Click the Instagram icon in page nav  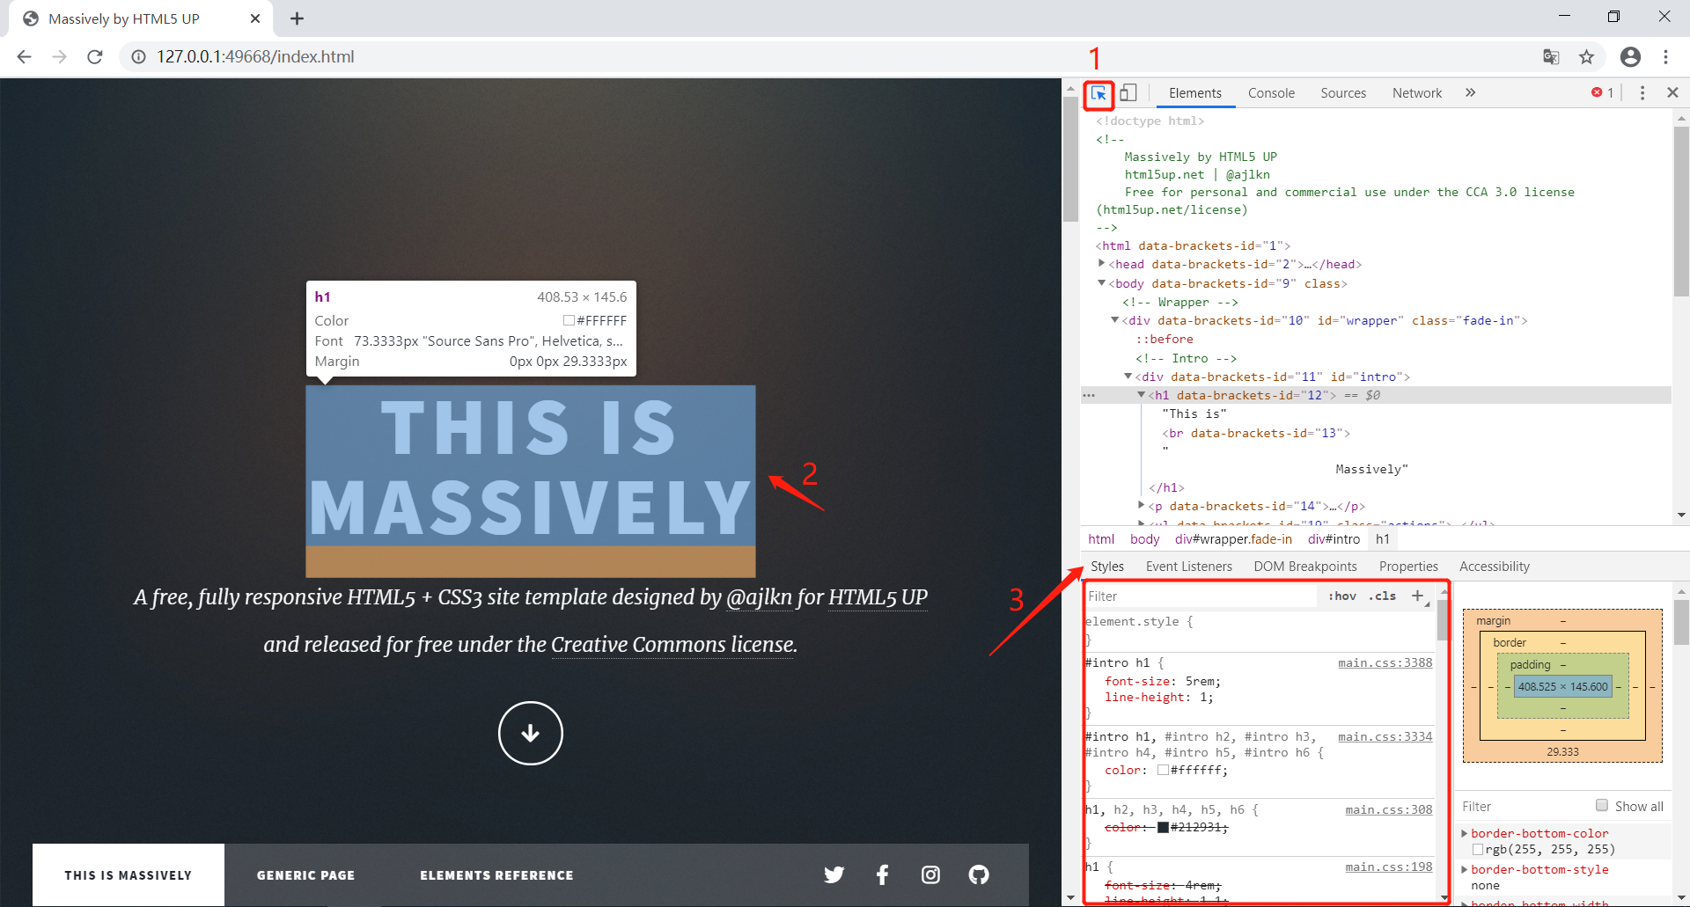click(x=930, y=874)
